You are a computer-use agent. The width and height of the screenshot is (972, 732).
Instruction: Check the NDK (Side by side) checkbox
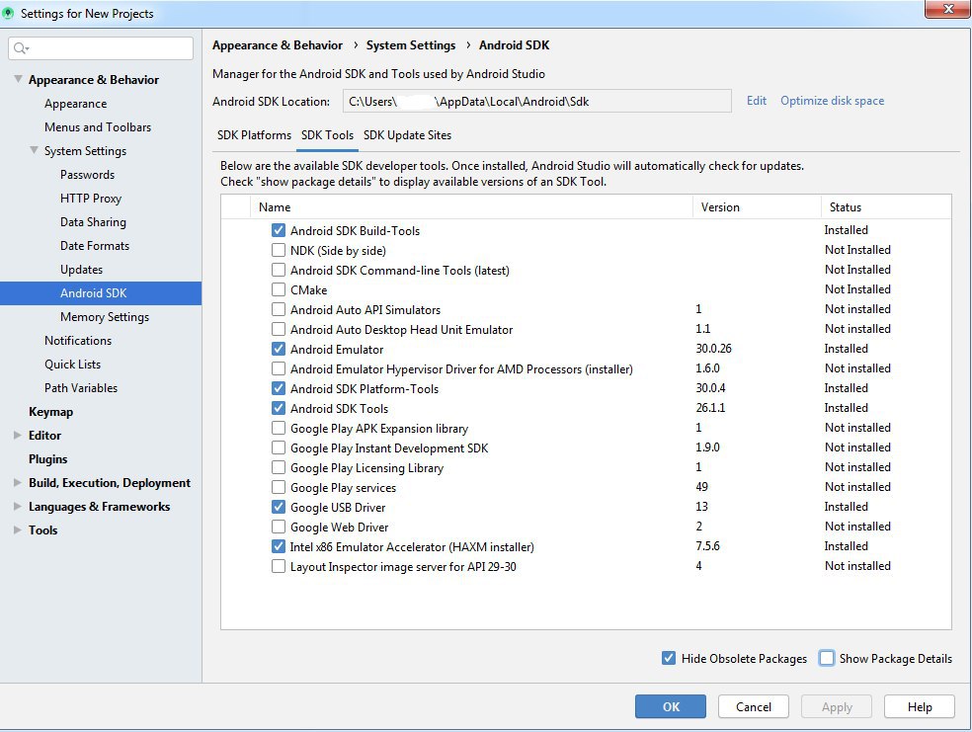[x=279, y=250]
